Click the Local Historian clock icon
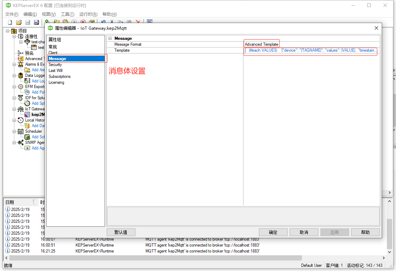This screenshot has height=271, width=396. click(x=21, y=120)
